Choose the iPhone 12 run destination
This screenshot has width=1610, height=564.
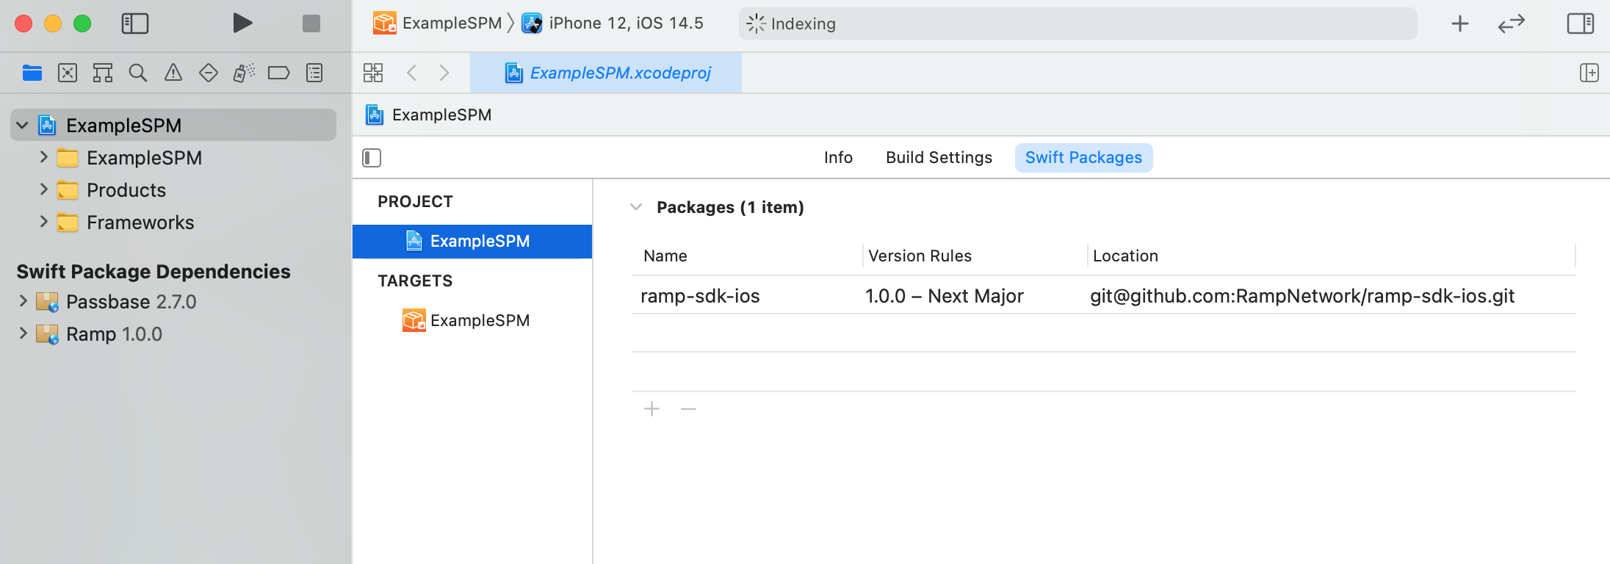613,23
